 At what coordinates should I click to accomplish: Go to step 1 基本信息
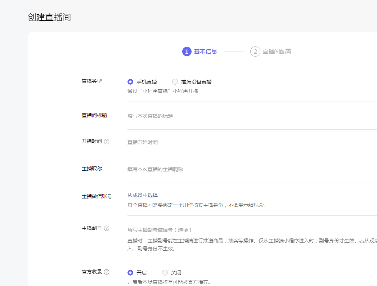[199, 52]
